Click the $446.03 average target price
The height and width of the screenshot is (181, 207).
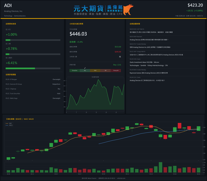tap(78, 34)
